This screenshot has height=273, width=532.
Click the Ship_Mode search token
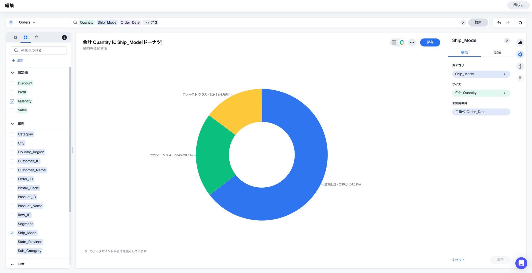click(x=107, y=23)
